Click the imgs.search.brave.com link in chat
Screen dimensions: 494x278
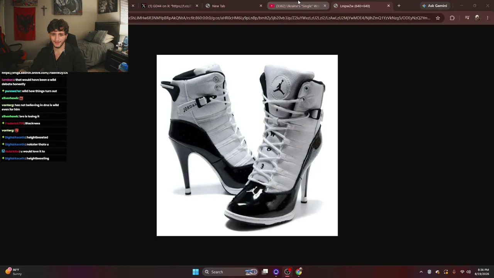pyautogui.click(x=35, y=73)
